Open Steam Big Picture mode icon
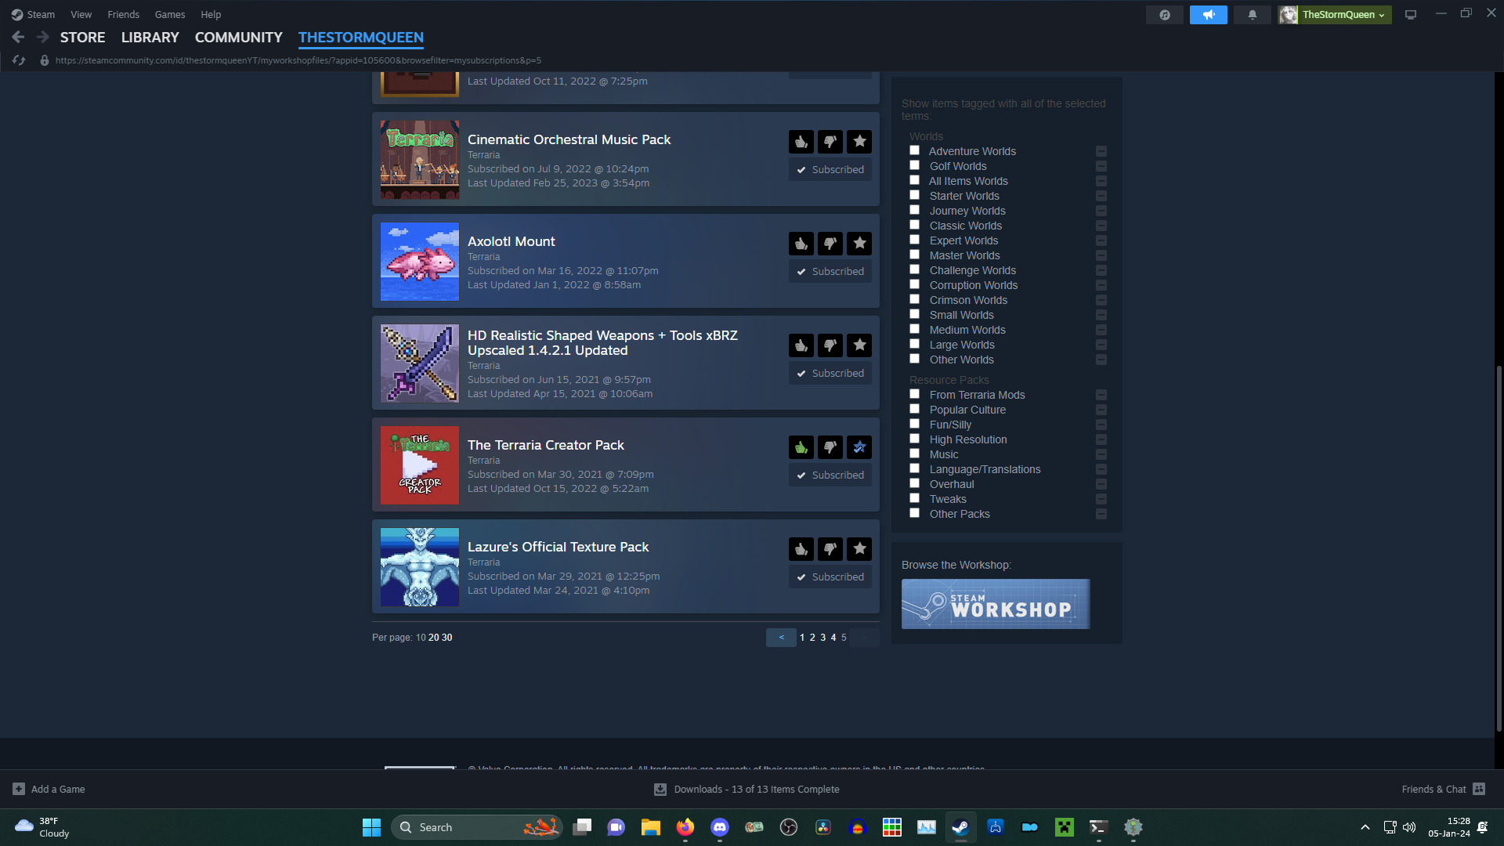The image size is (1504, 846). (1411, 15)
